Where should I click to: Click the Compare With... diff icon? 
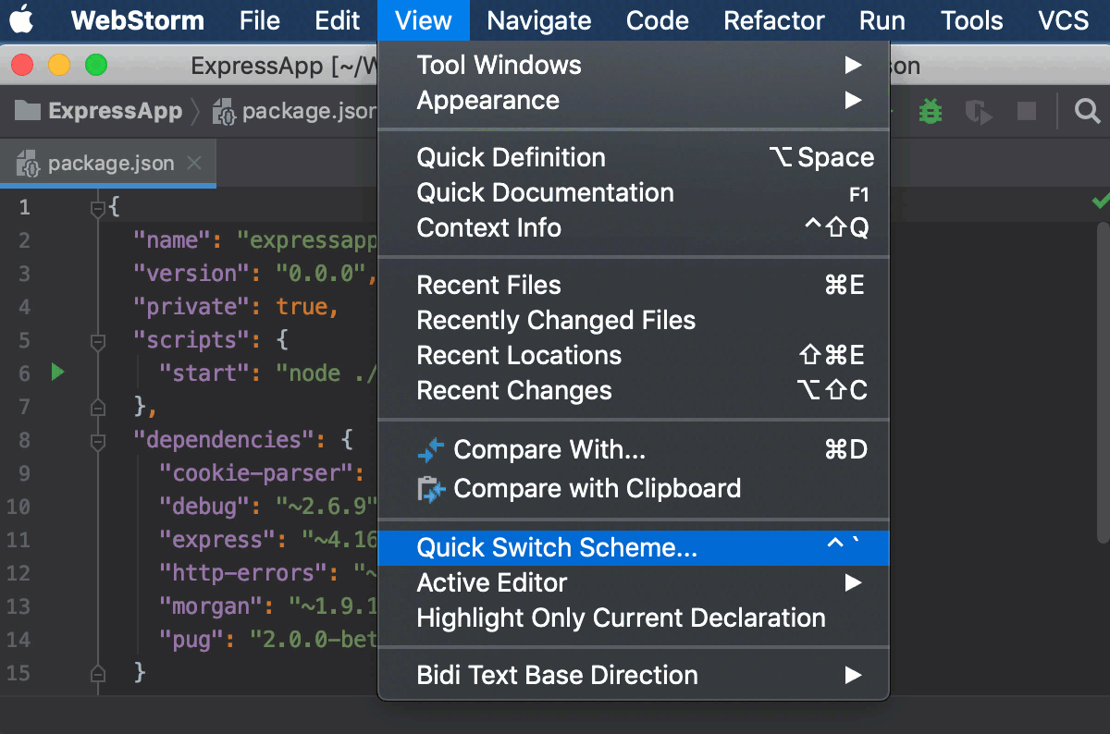point(431,450)
